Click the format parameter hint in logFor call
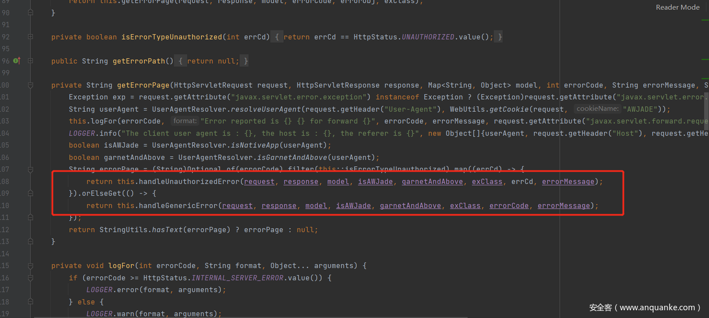The height and width of the screenshot is (318, 709). pos(184,121)
